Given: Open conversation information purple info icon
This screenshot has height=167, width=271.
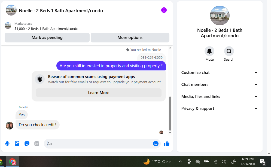Looking at the screenshot, I should pos(164,10).
